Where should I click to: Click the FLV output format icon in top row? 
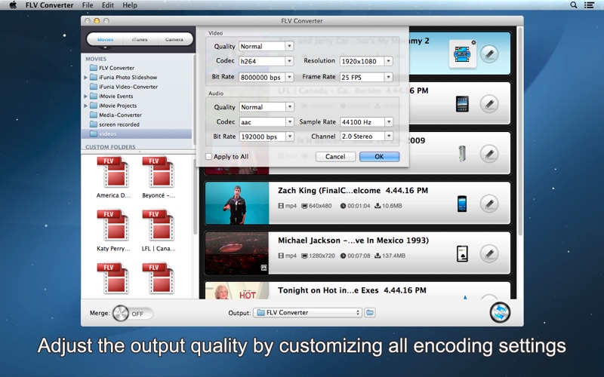pyautogui.click(x=463, y=54)
